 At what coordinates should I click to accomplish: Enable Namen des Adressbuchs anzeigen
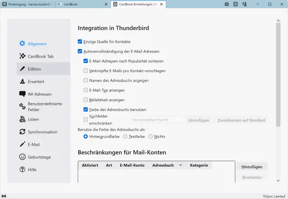tap(85, 80)
